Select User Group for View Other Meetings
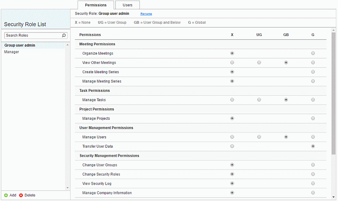Screen dimensions: 338x201 point(259,63)
